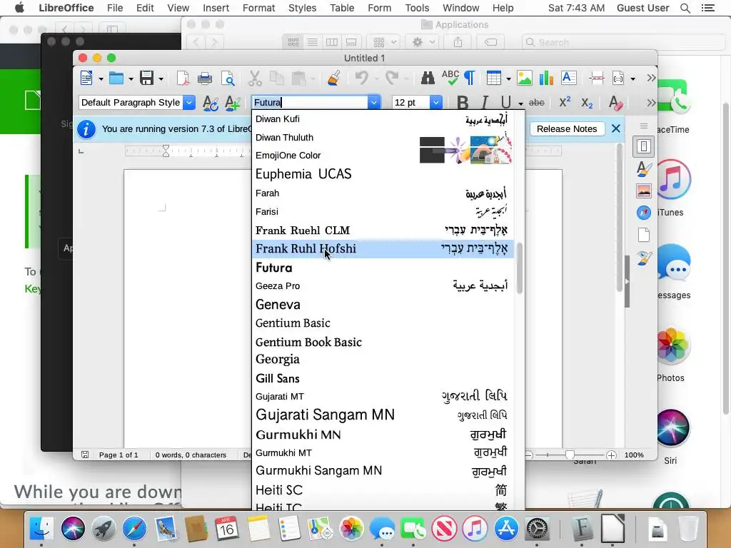731x548 pixels.
Task: Toggle subscript formatting
Action: click(587, 103)
